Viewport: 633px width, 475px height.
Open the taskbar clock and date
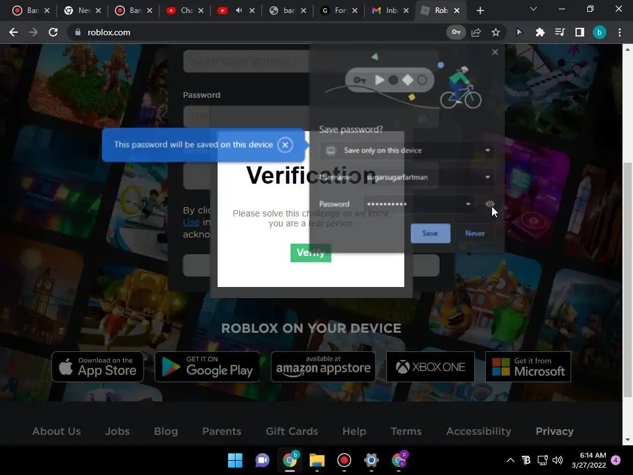click(589, 460)
